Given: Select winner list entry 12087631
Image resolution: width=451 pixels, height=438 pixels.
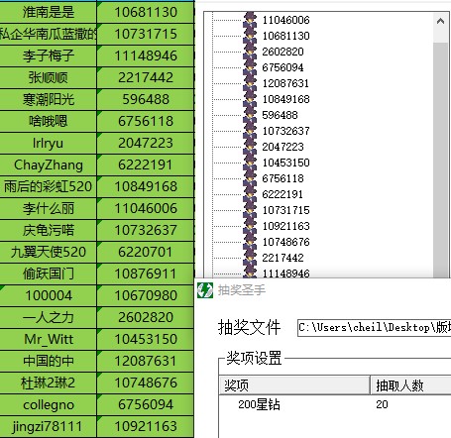Looking at the screenshot, I should [285, 83].
